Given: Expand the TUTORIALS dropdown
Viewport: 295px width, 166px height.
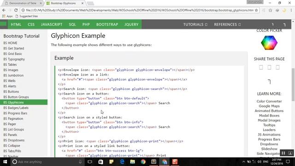Looking at the screenshot, I should click(x=195, y=24).
